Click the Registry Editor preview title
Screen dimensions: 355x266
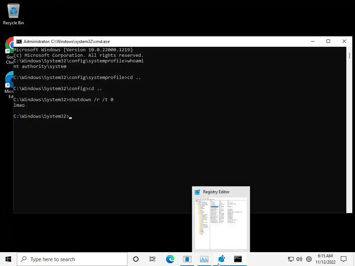(216, 192)
